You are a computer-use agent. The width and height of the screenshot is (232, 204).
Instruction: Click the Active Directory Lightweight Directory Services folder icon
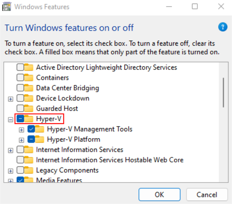coord(29,67)
